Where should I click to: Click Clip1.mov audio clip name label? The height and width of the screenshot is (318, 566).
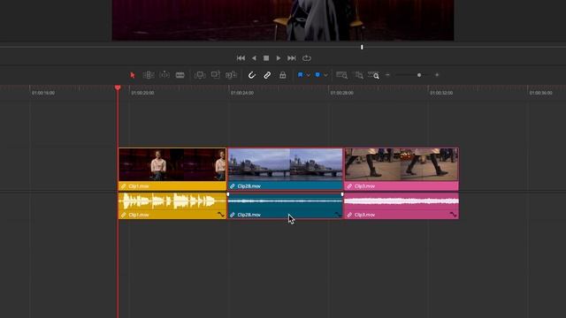139,215
